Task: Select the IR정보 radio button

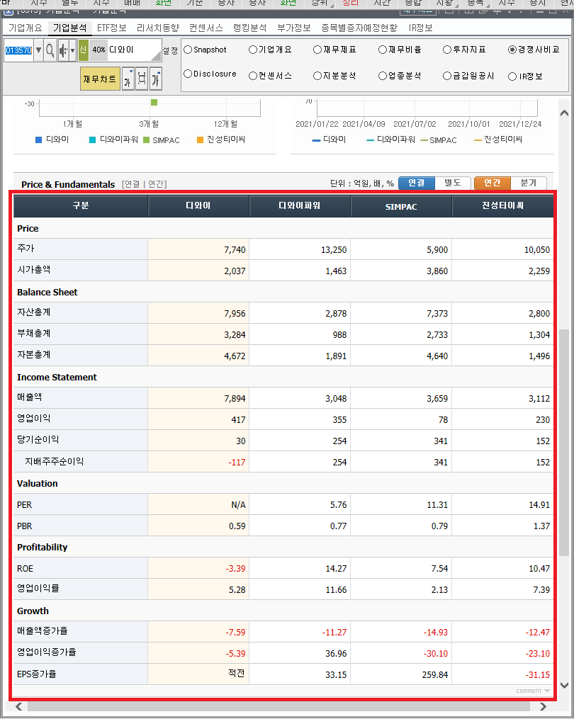Action: [x=512, y=77]
